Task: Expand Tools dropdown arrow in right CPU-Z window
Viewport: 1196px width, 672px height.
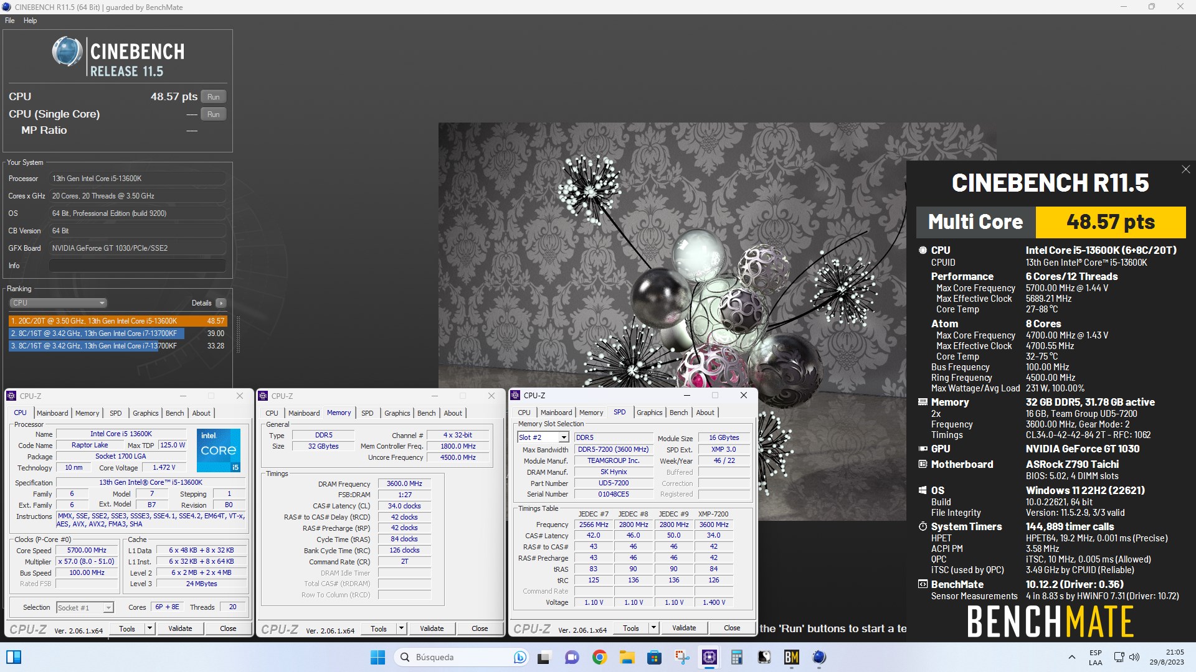Action: [653, 628]
